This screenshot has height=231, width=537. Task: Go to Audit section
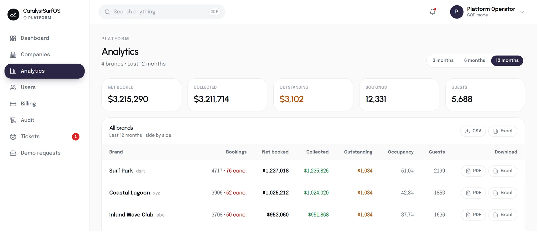point(45,120)
